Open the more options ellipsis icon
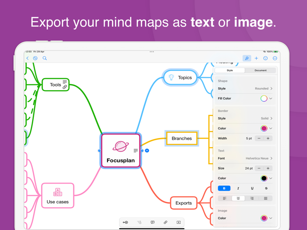Image resolution: width=307 pixels, height=230 pixels. click(x=275, y=58)
